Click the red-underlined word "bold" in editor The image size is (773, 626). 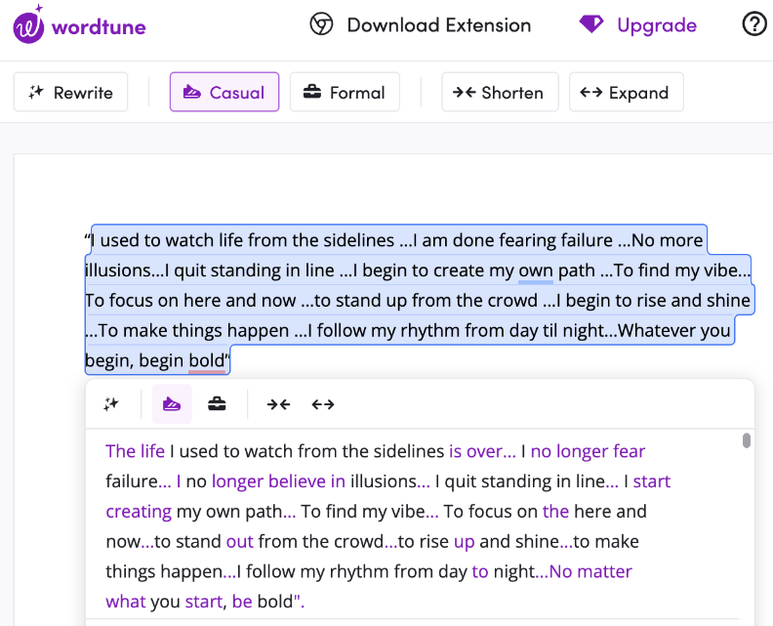pos(206,361)
